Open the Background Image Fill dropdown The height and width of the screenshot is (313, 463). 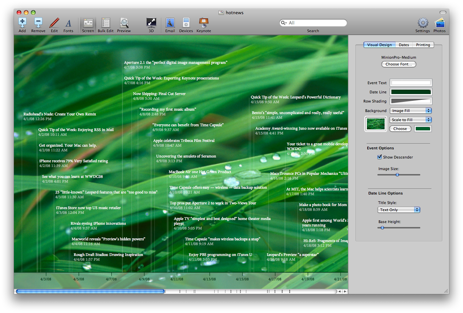pos(410,111)
